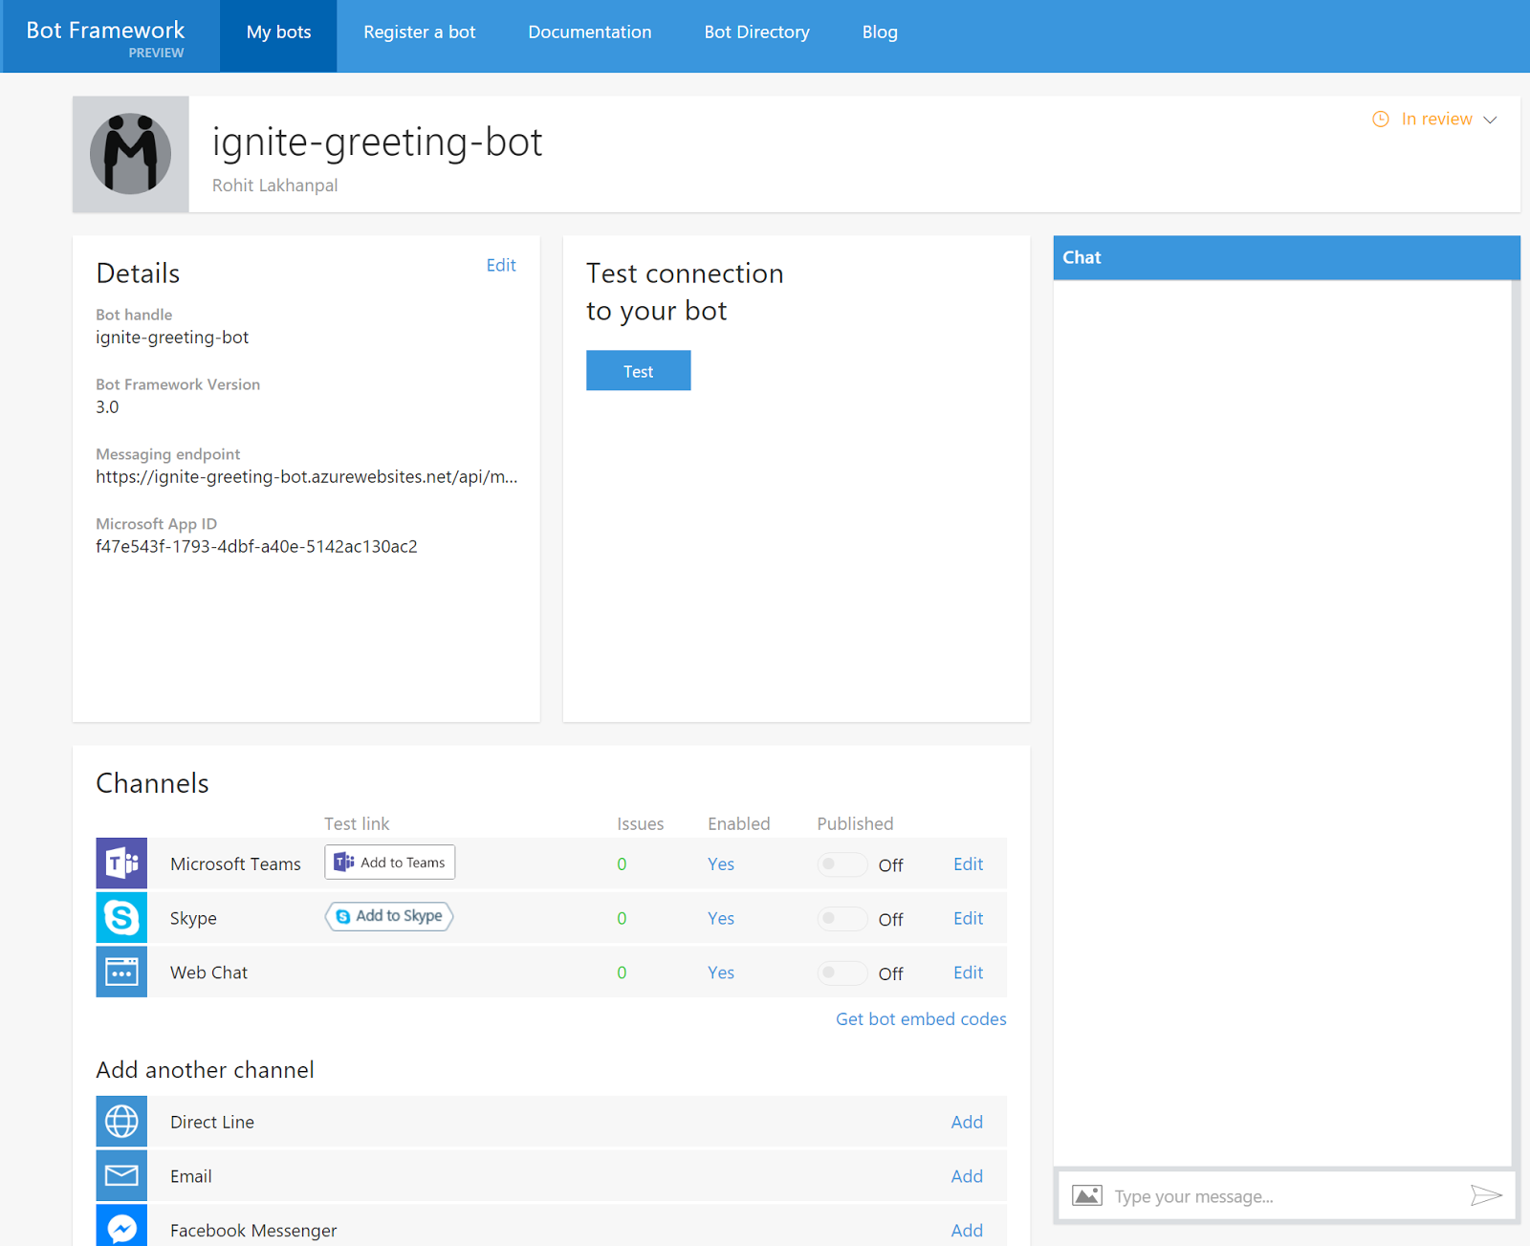This screenshot has width=1530, height=1246.
Task: Switch to the Documentation tab
Action: (x=589, y=32)
